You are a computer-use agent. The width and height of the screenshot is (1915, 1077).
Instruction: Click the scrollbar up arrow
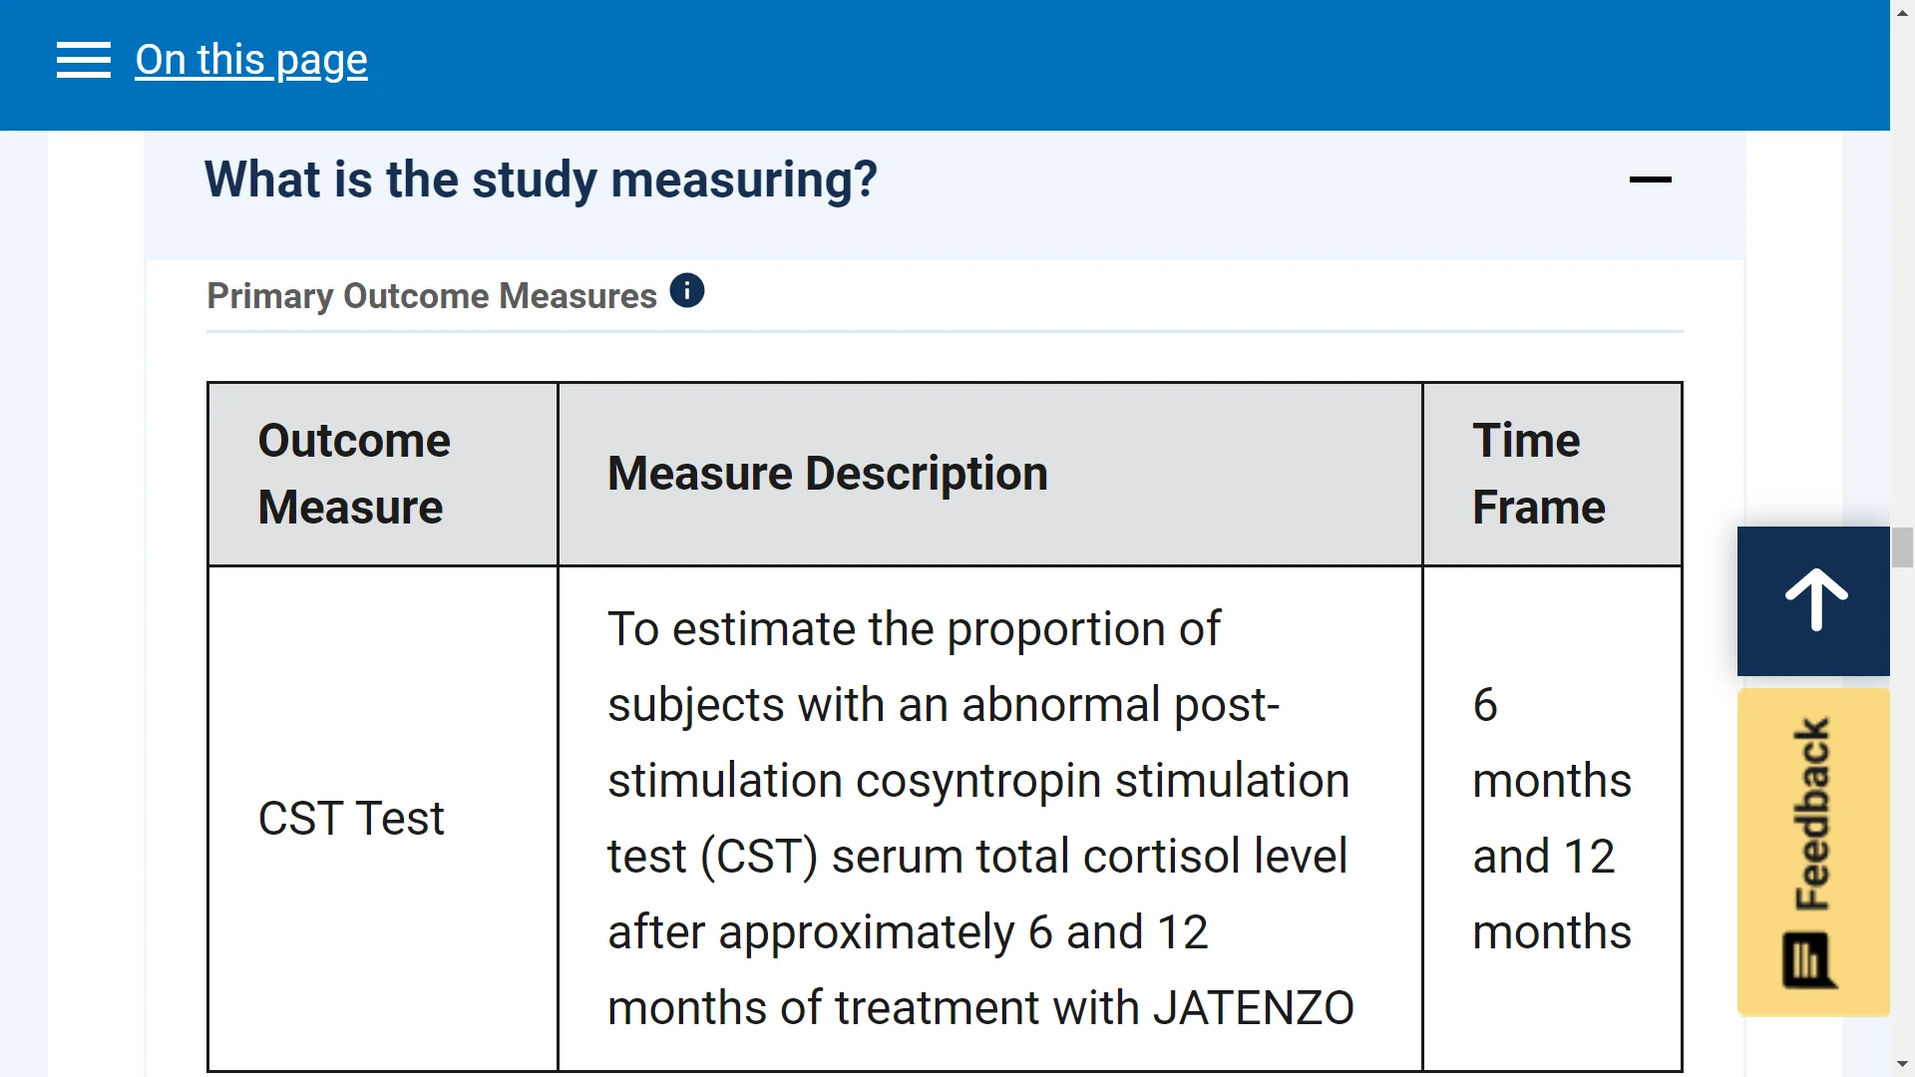[x=1902, y=11]
